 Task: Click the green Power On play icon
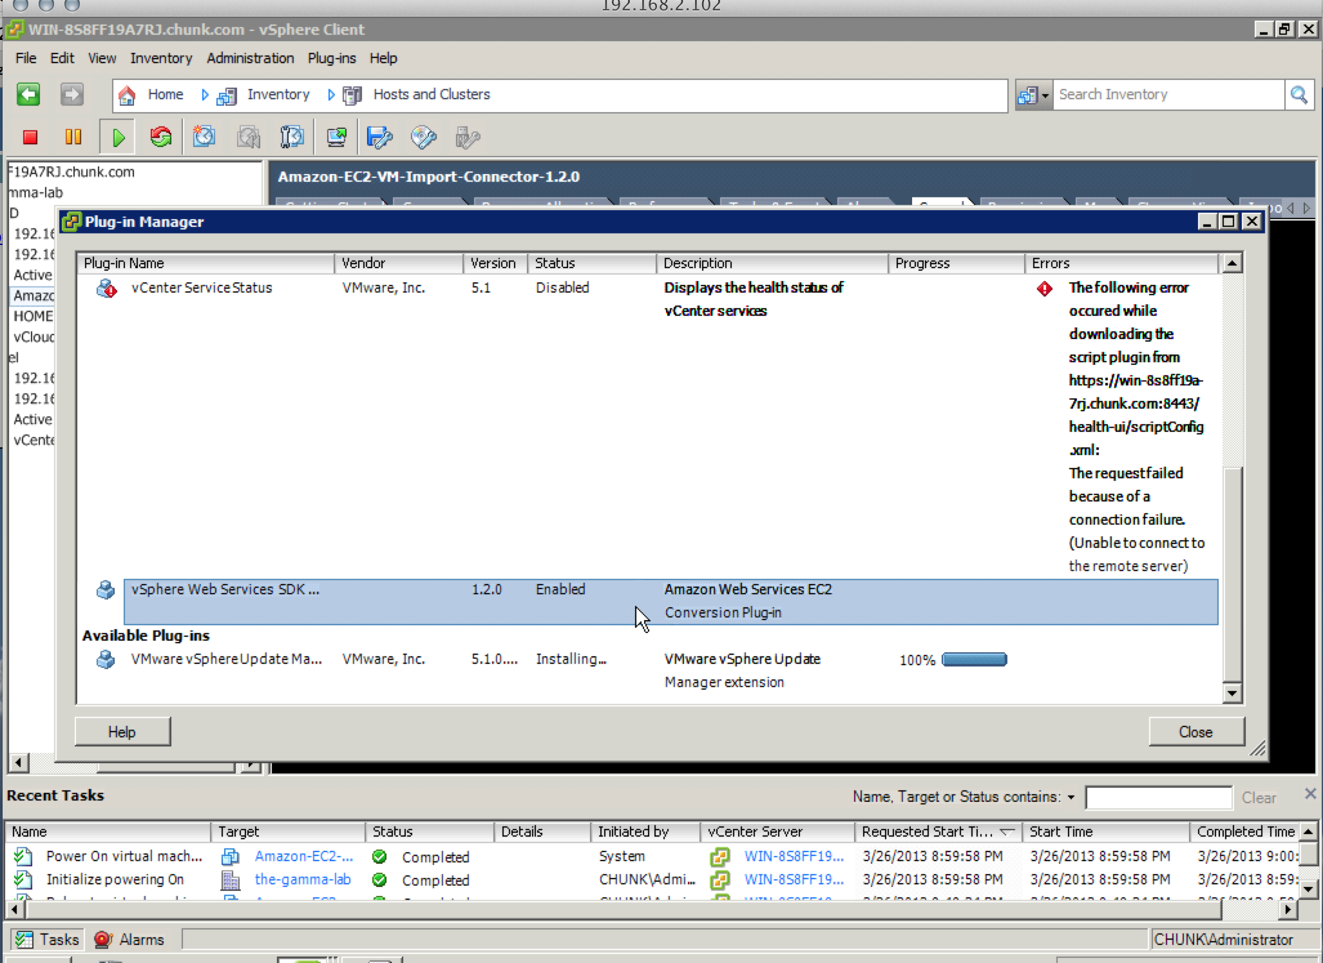coord(118,137)
